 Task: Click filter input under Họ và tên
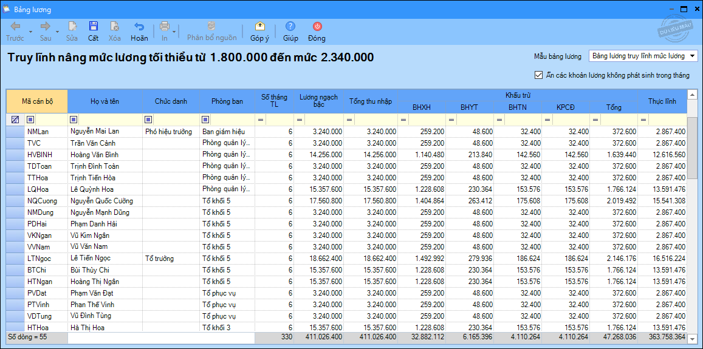[x=110, y=120]
